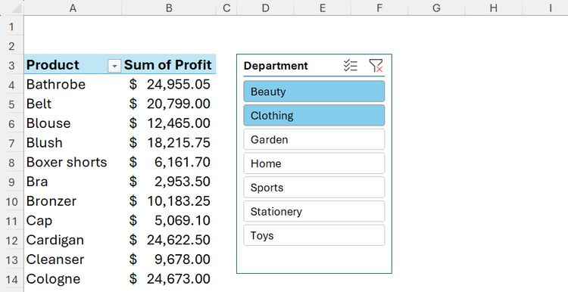The image size is (568, 292).
Task: Select the Garden slicer item
Action: pyautogui.click(x=314, y=139)
